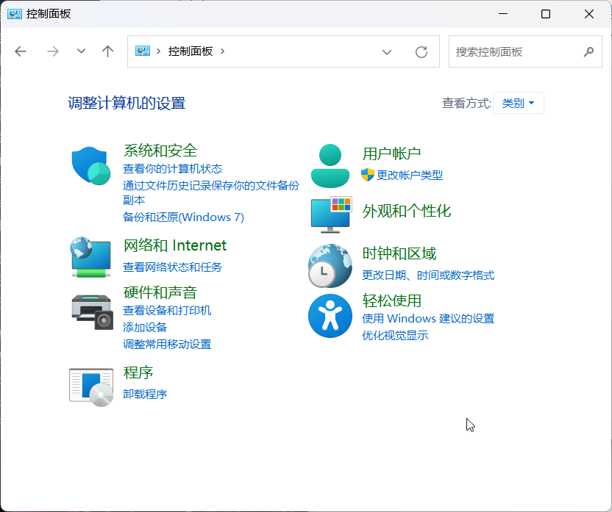
Task: Click the back navigation arrow
Action: (21, 51)
